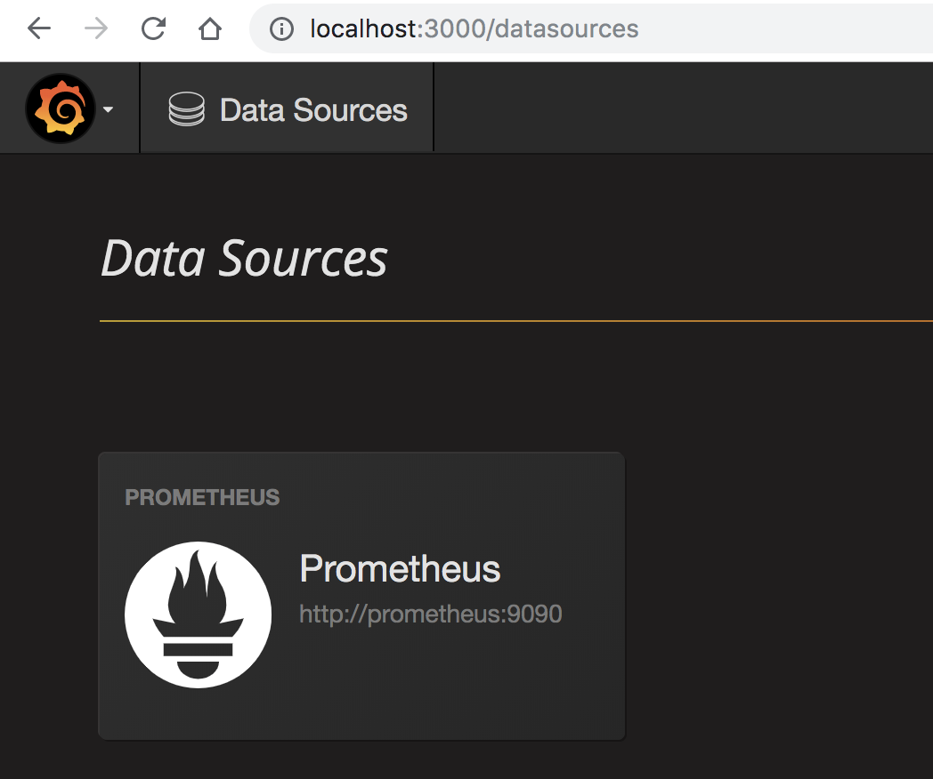The image size is (933, 779).
Task: Click the Grafana swirl logo
Action: [x=61, y=108]
